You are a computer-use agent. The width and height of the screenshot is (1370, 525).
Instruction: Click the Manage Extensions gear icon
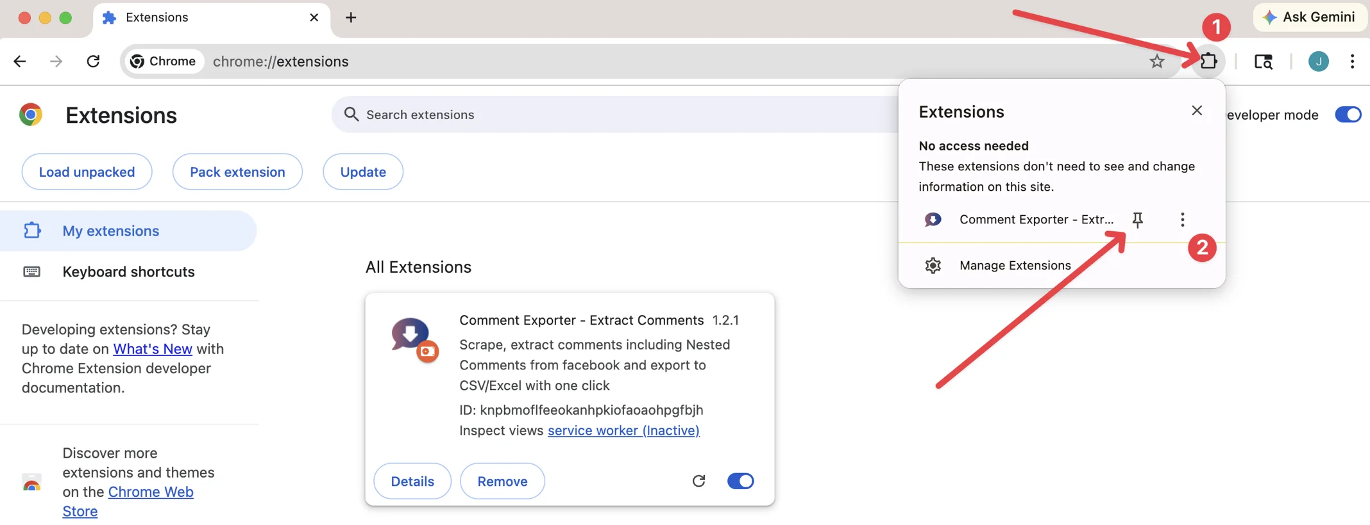[933, 265]
